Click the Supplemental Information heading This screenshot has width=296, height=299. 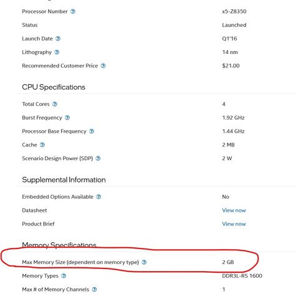point(64,180)
